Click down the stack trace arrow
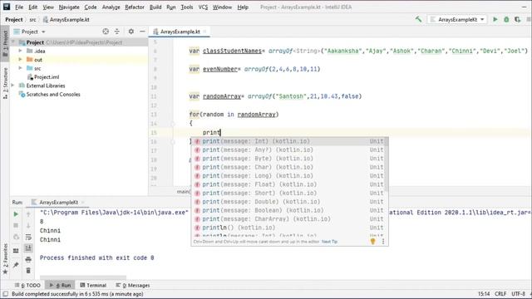 pos(28,225)
